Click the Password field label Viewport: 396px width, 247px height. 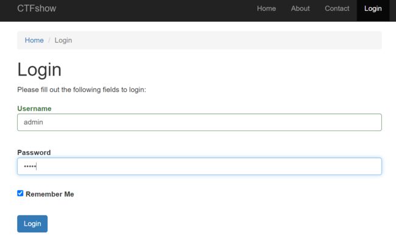coord(34,152)
